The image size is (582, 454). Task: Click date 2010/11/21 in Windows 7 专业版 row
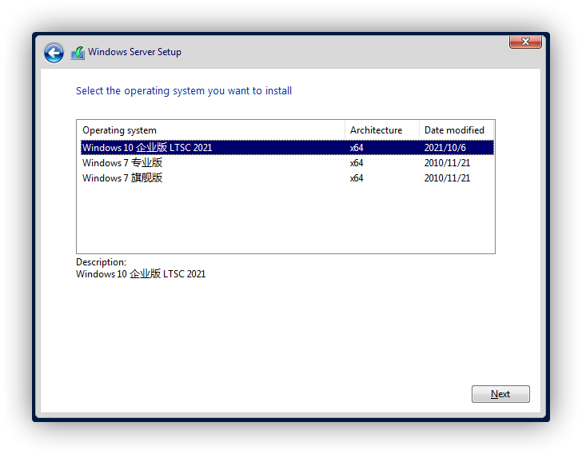447,163
